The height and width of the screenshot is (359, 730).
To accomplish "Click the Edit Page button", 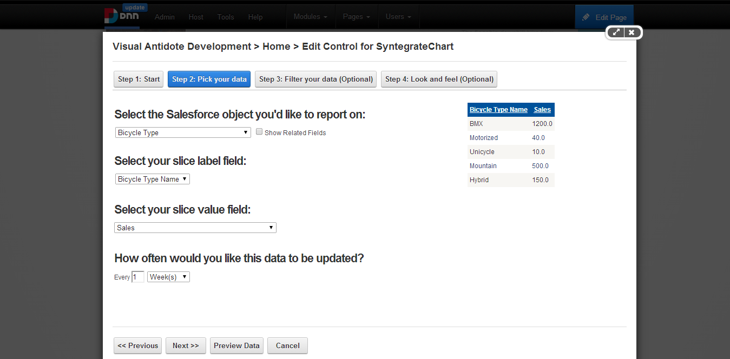I will point(604,17).
